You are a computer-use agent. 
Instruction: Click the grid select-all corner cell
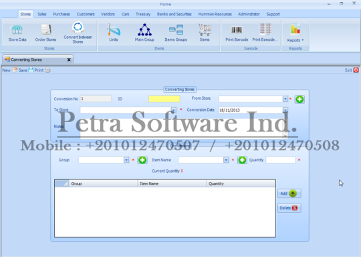point(62,183)
